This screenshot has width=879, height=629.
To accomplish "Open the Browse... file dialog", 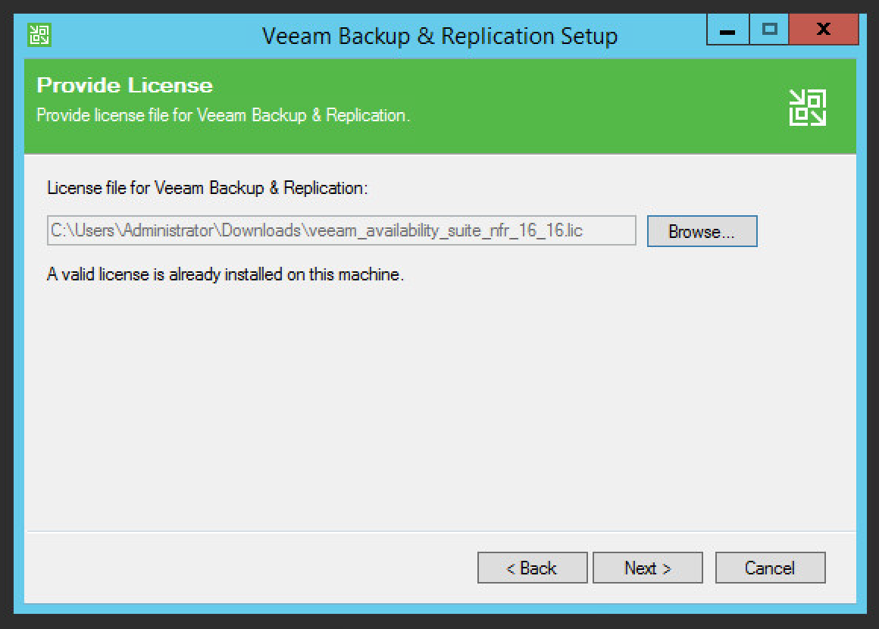I will tap(702, 232).
